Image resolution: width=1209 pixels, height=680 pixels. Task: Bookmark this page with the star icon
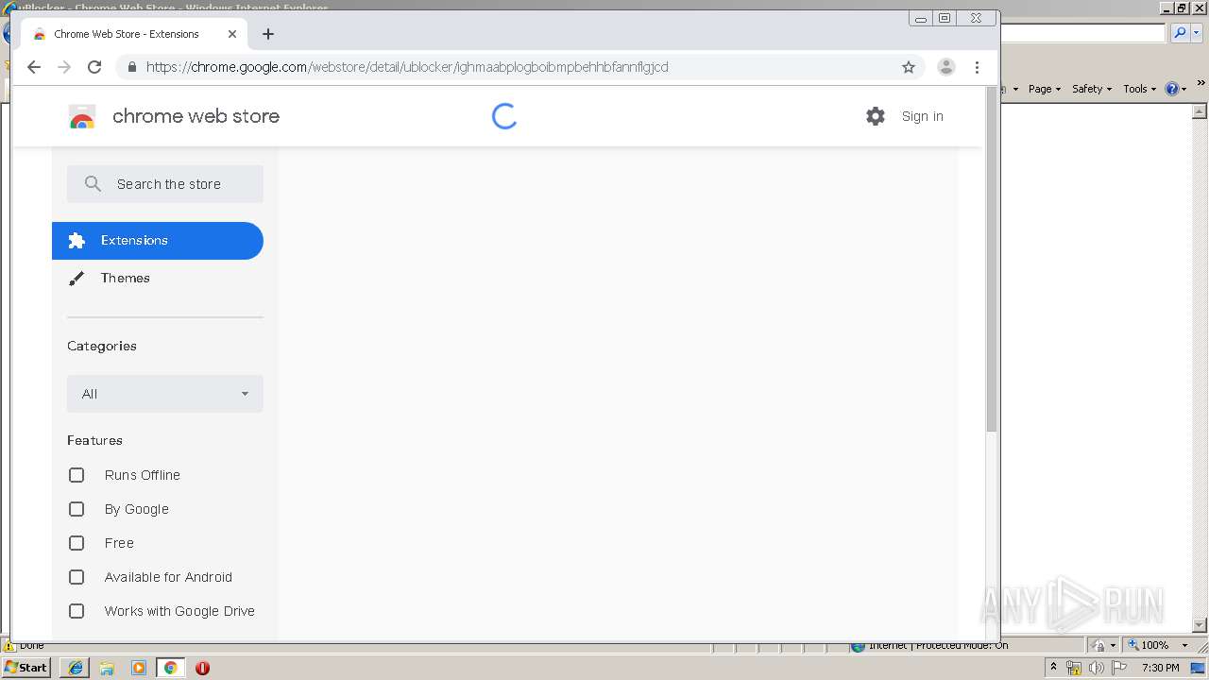tap(909, 67)
